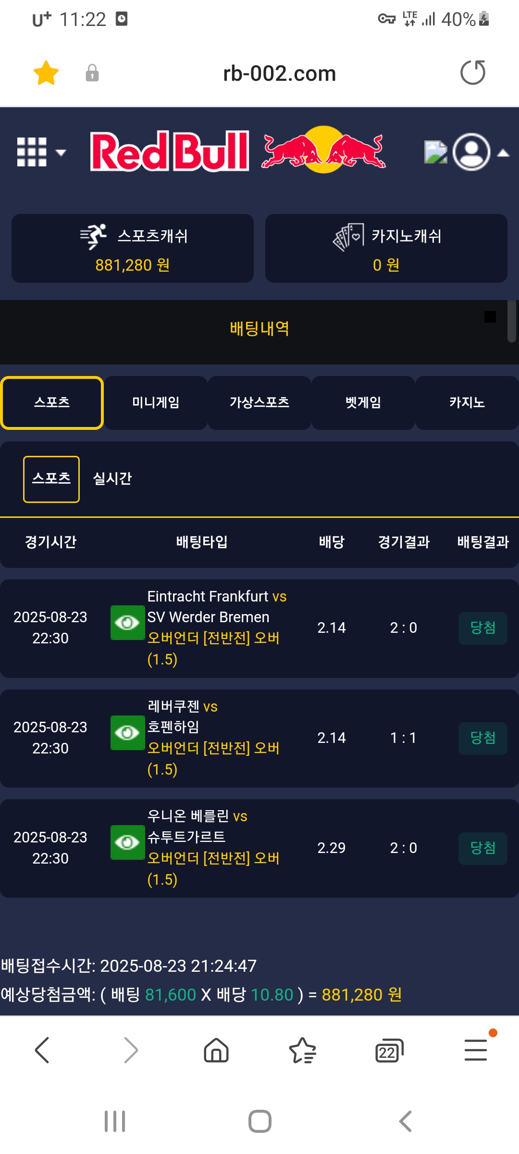Tap the yellow bookmark star icon
The width and height of the screenshot is (519, 1154).
pyautogui.click(x=46, y=73)
